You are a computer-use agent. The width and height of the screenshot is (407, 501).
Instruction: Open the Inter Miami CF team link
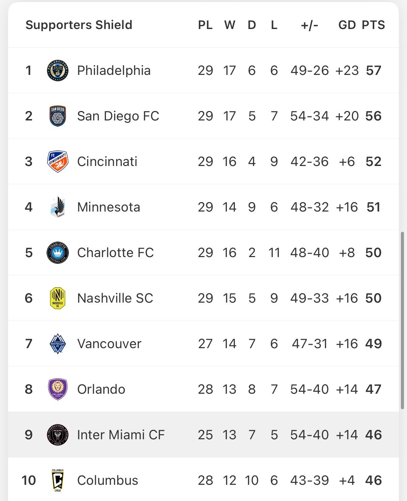point(121,435)
